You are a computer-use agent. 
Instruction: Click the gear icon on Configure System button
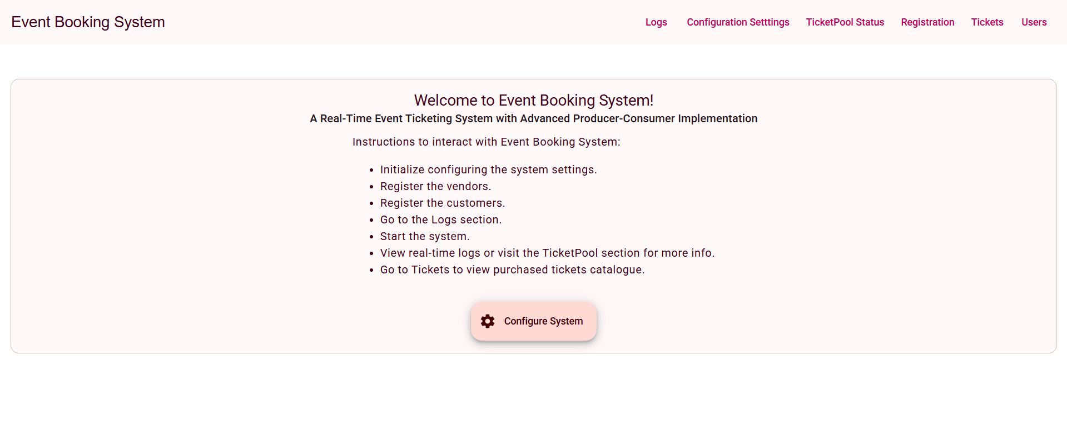pyautogui.click(x=488, y=321)
